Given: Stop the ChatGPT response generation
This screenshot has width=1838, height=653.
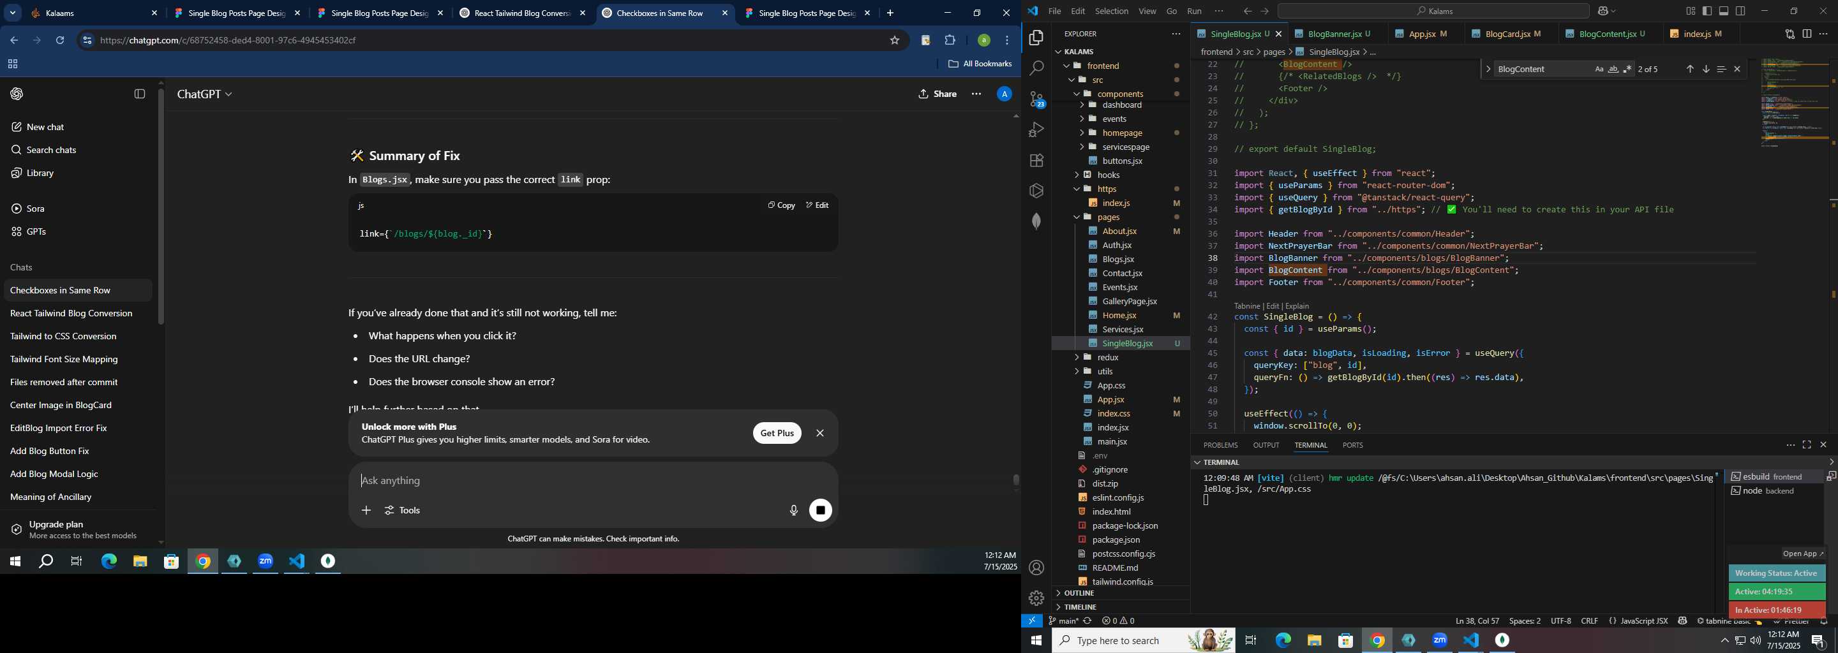Looking at the screenshot, I should tap(821, 510).
